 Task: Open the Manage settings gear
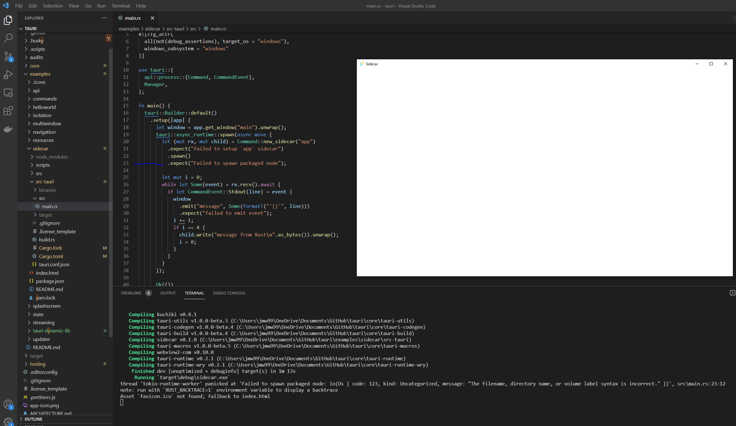pos(8,421)
